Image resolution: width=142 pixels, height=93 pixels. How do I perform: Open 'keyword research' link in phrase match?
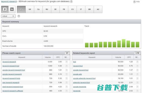[x=9, y=62]
